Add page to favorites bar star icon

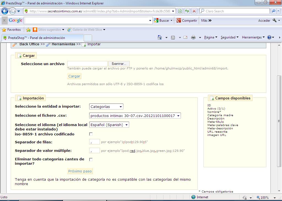point(28,30)
